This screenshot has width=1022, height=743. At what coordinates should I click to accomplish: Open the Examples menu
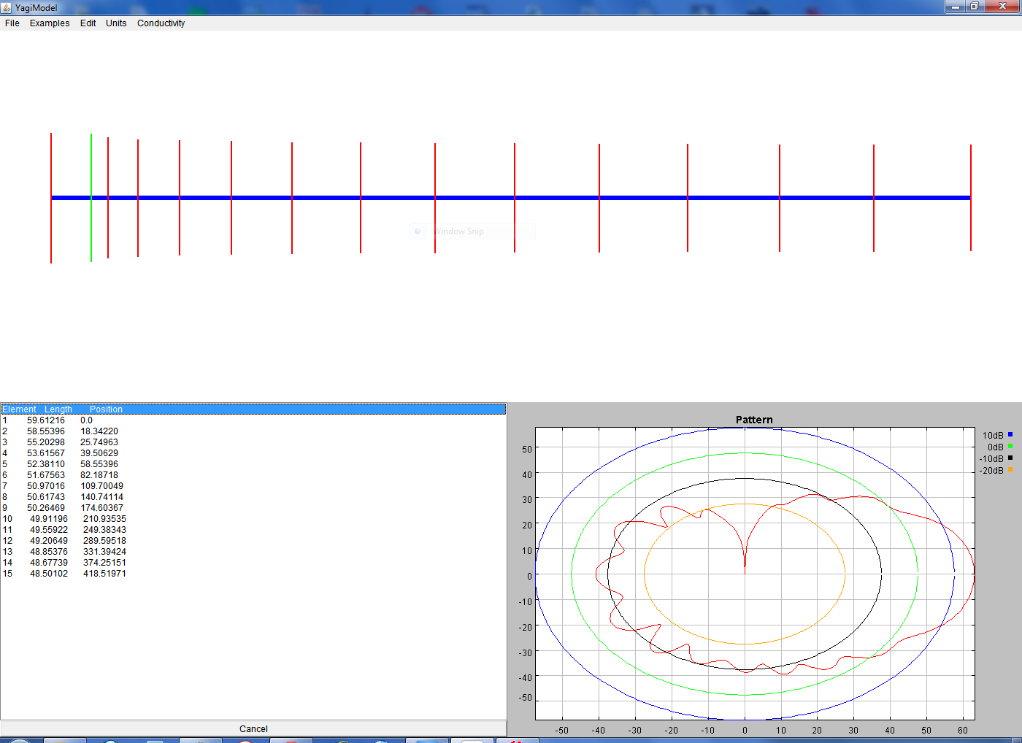[x=50, y=23]
